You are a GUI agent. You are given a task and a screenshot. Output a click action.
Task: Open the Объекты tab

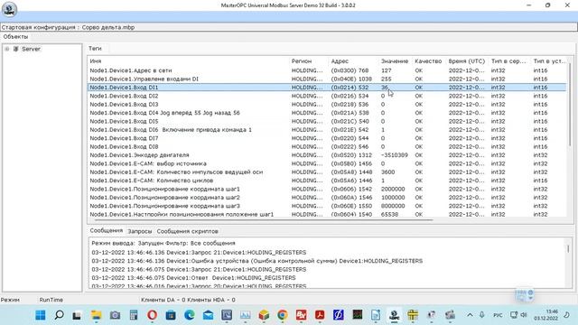coord(15,36)
